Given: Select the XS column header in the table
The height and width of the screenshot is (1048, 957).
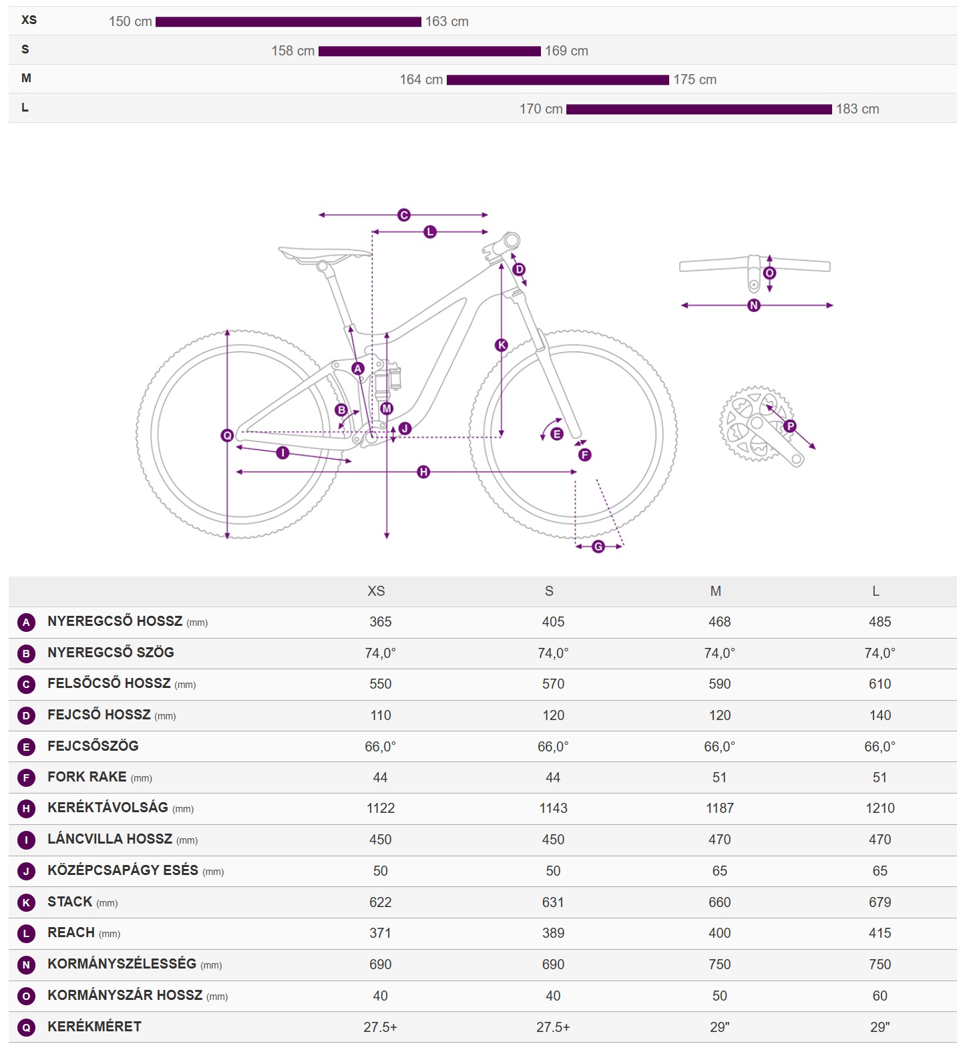Looking at the screenshot, I should (x=376, y=591).
